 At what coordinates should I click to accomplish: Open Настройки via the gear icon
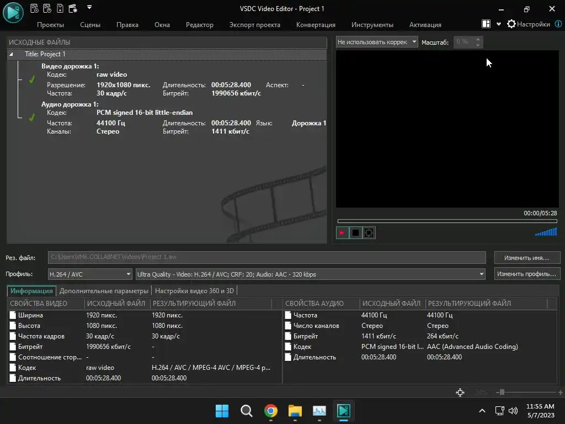tap(511, 24)
